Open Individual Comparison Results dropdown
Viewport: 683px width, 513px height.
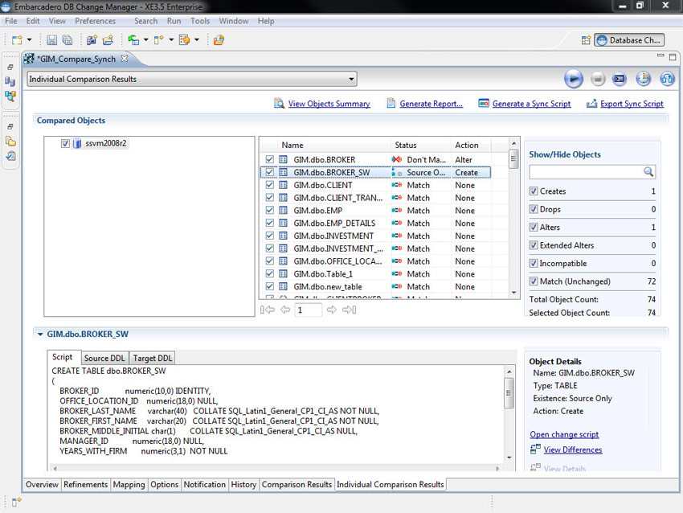point(192,79)
